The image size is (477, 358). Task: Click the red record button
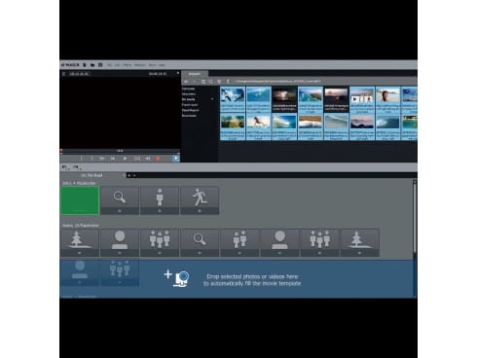click(158, 159)
